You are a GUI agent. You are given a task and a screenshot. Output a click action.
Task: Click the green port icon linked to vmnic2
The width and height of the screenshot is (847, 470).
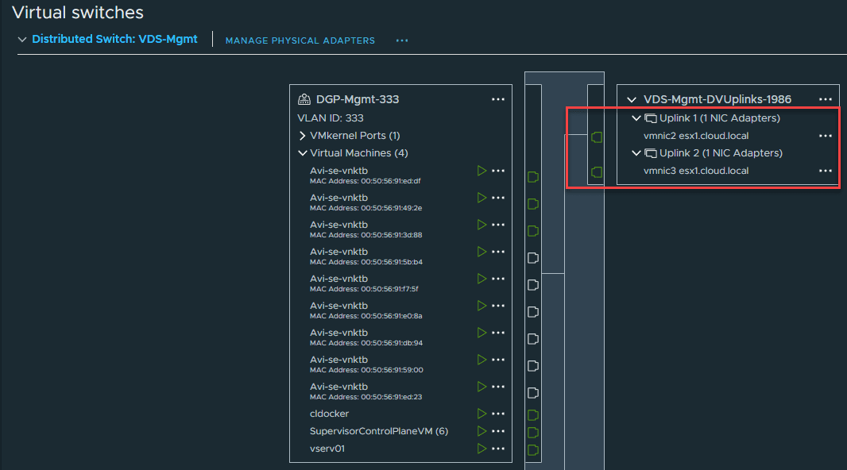(598, 137)
